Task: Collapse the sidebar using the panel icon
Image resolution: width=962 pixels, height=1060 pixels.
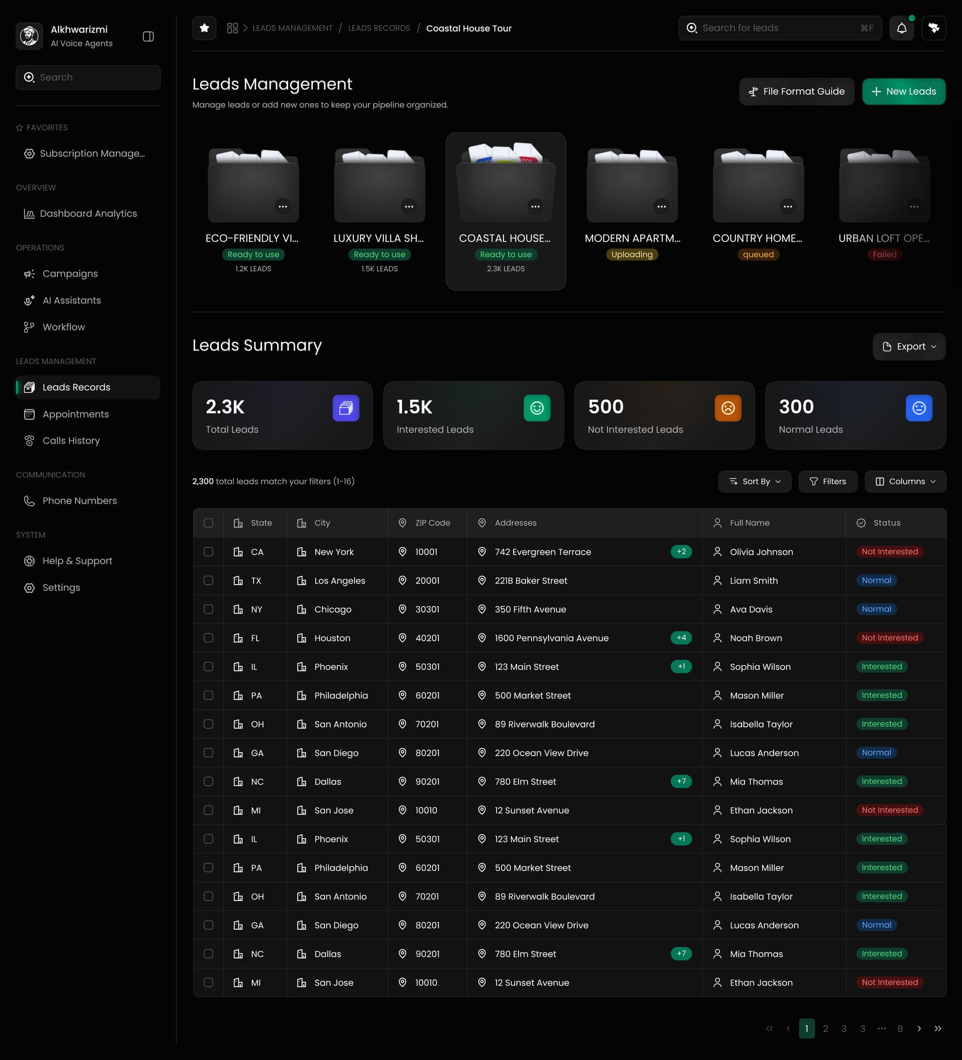Action: [148, 36]
